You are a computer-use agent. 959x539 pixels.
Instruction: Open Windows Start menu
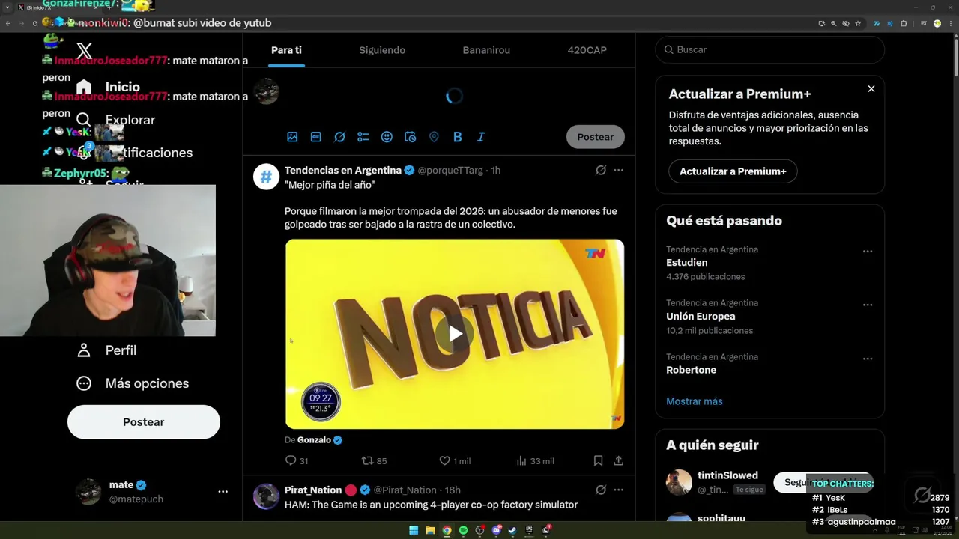coord(414,530)
